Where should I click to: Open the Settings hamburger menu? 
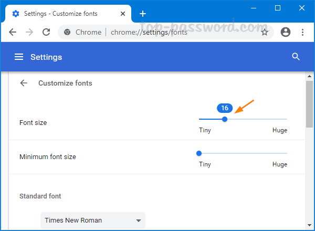[19, 57]
